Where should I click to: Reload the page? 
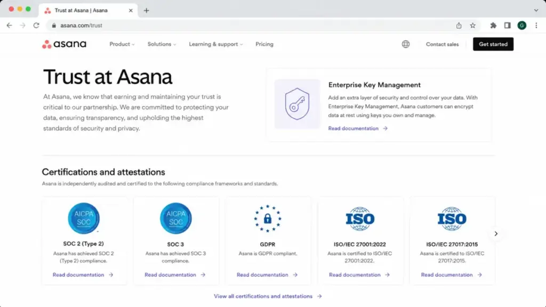tap(36, 26)
